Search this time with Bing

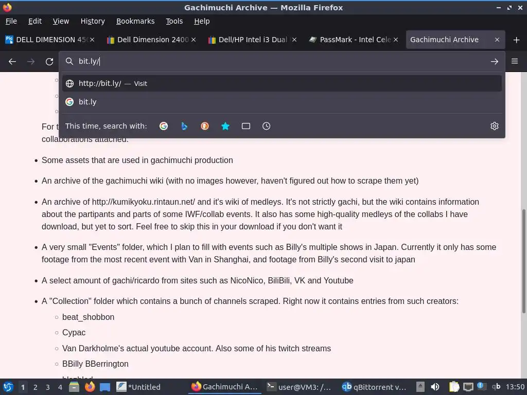(x=184, y=126)
